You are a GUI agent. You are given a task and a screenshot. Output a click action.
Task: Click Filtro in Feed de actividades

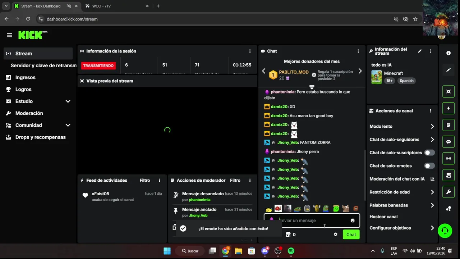point(145,180)
